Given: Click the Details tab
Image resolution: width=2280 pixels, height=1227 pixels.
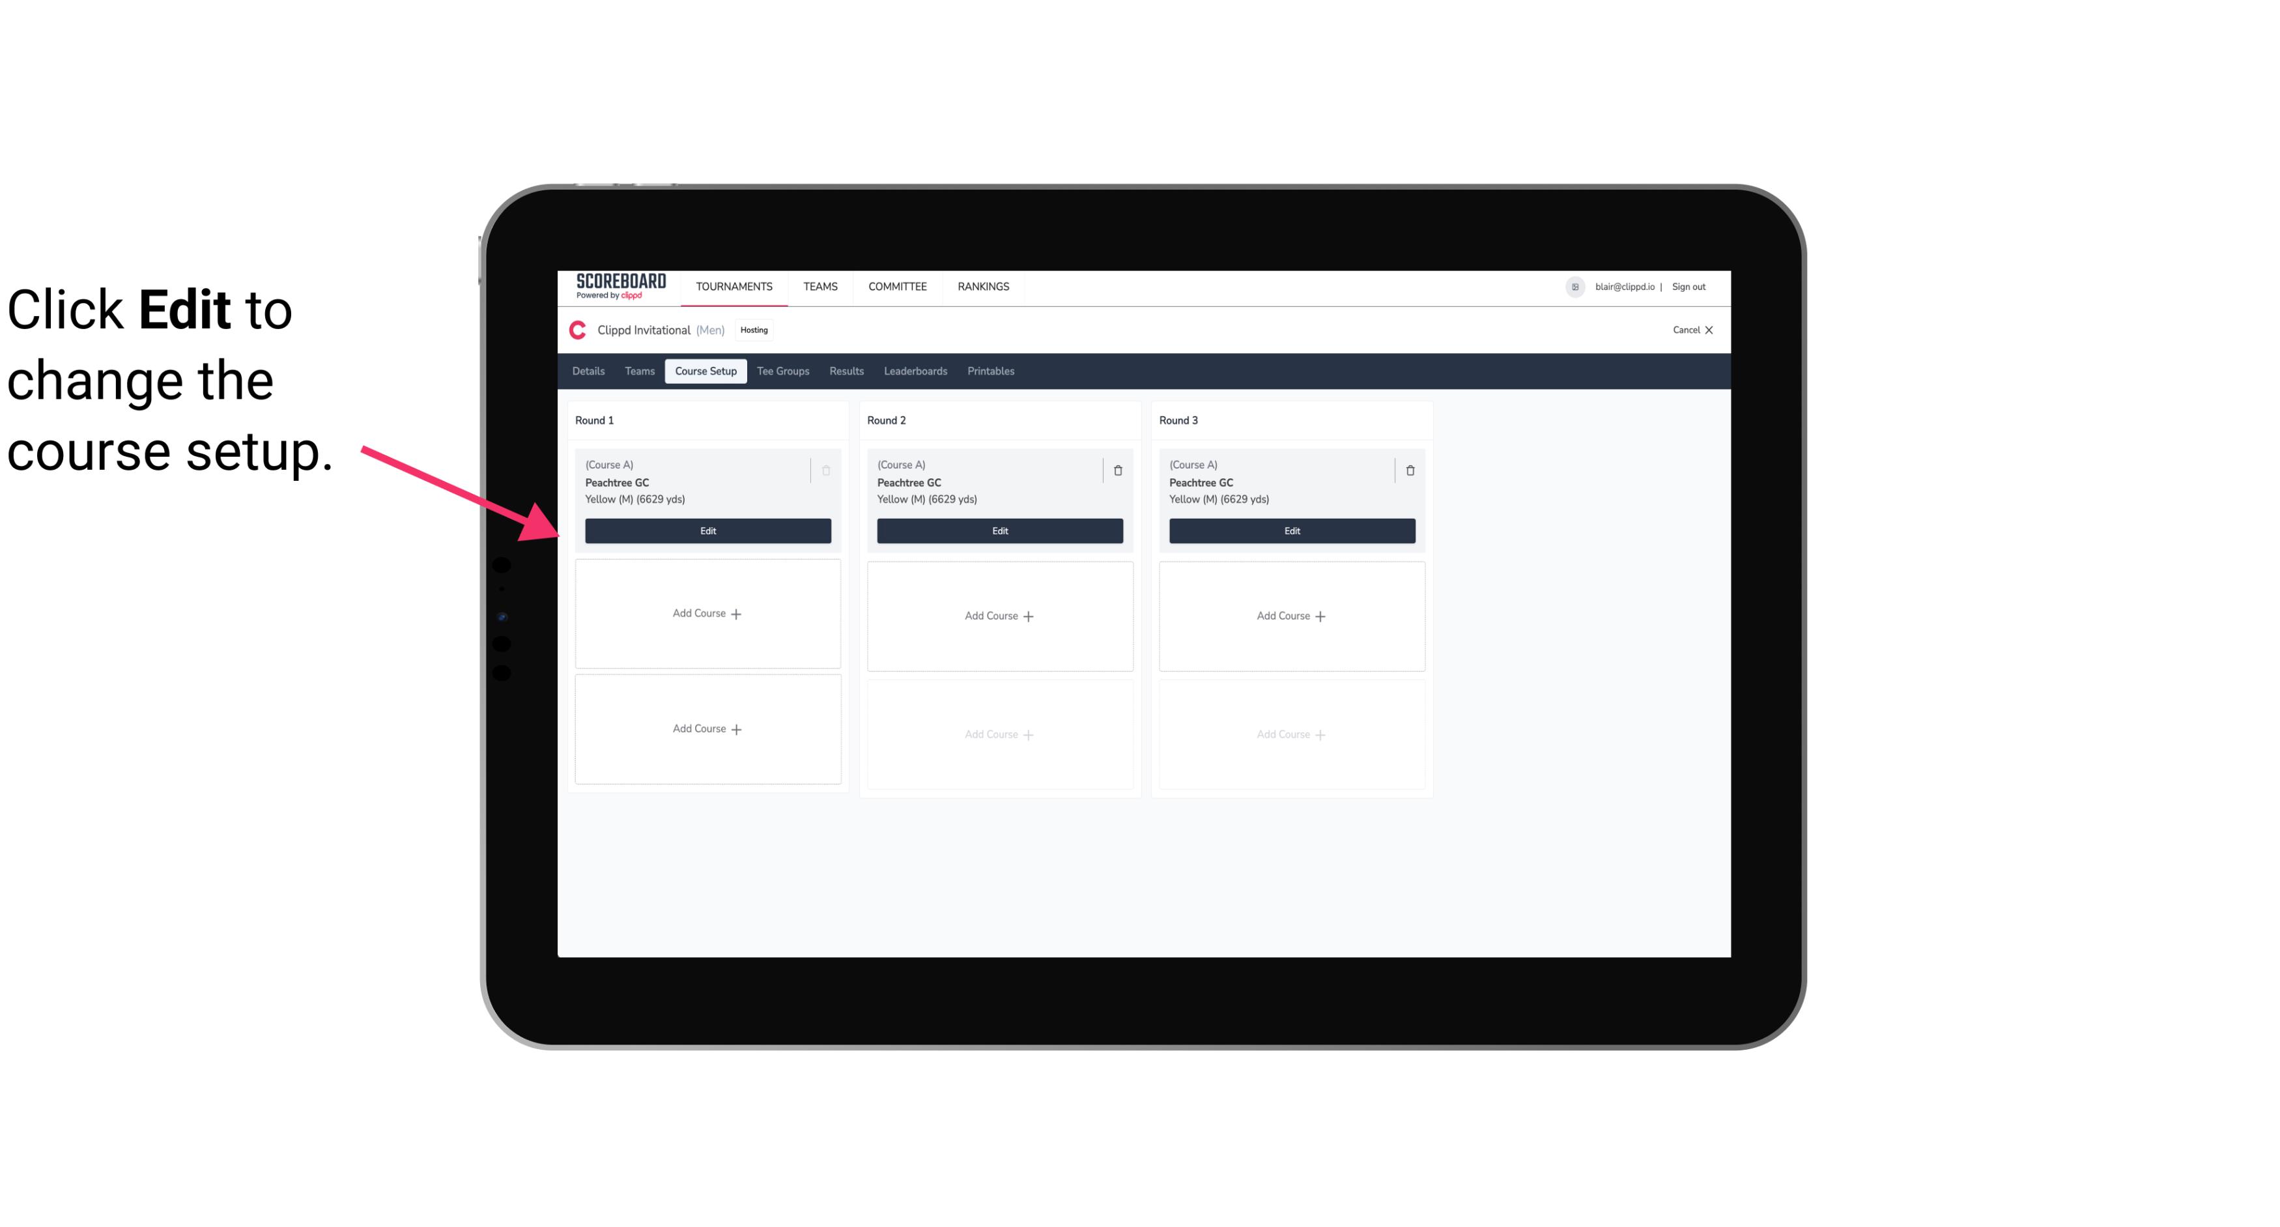Looking at the screenshot, I should (x=589, y=370).
